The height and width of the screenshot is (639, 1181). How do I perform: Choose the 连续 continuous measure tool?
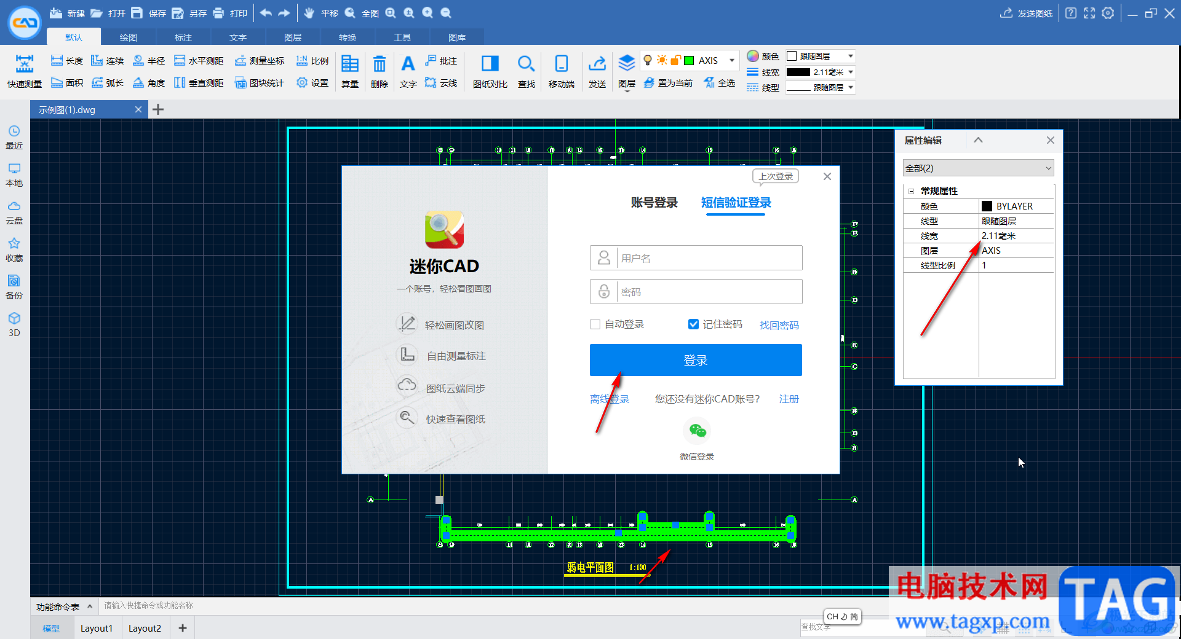point(107,61)
